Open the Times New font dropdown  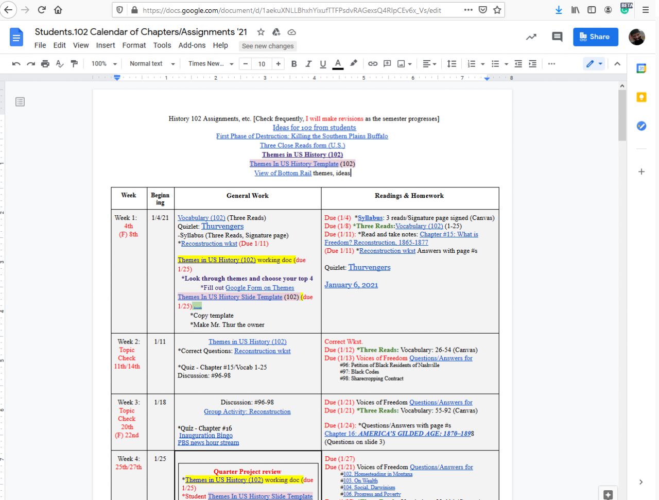[x=211, y=64]
